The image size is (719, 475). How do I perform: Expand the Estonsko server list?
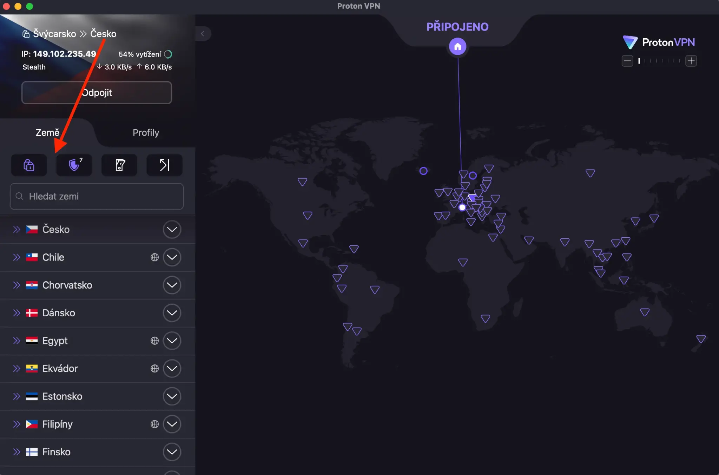[172, 396]
